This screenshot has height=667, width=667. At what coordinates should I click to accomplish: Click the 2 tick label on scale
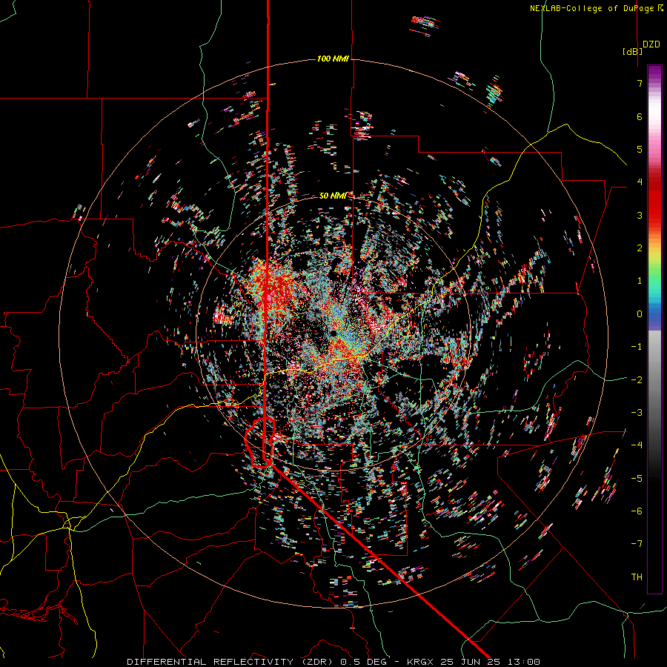[x=640, y=248]
